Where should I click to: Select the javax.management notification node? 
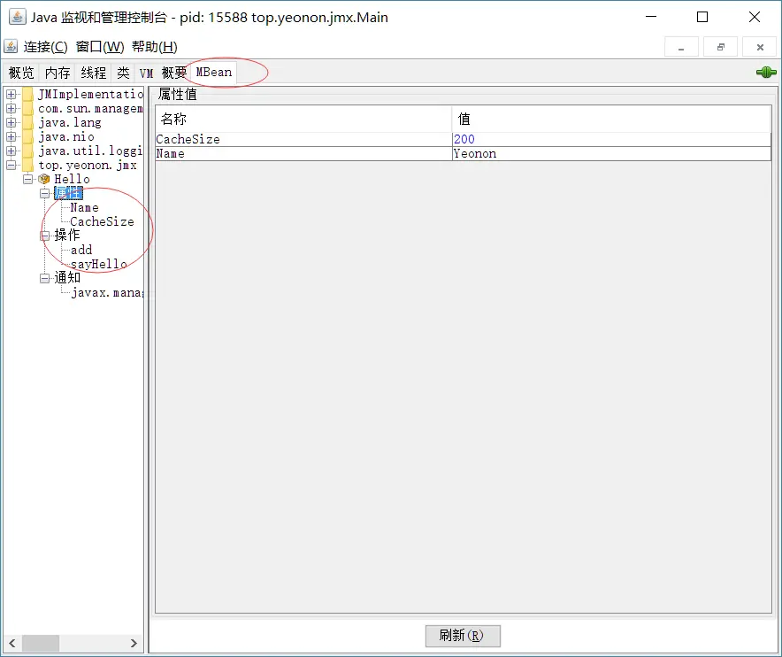(107, 292)
